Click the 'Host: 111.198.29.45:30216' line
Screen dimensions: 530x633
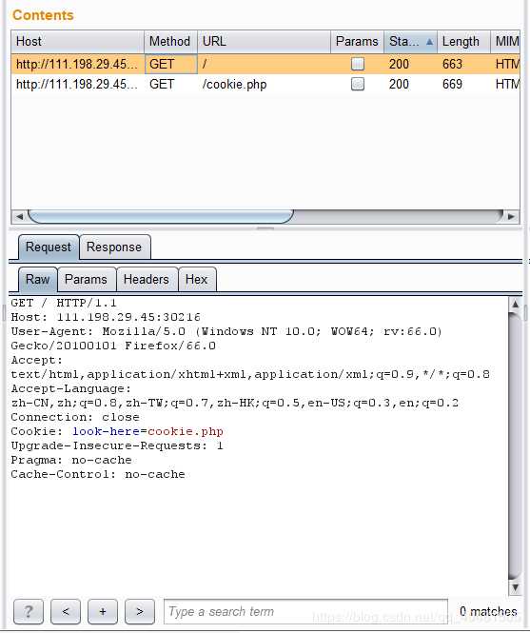pyautogui.click(x=106, y=317)
